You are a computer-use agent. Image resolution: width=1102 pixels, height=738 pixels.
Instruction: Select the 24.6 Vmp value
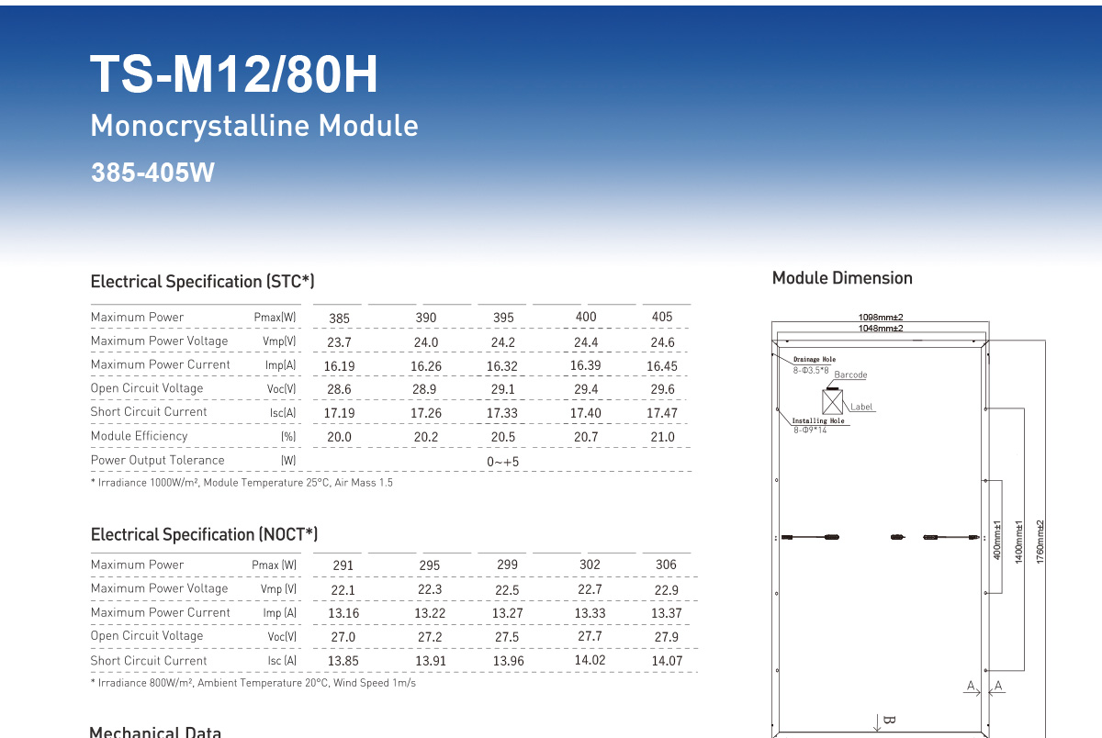coord(662,342)
